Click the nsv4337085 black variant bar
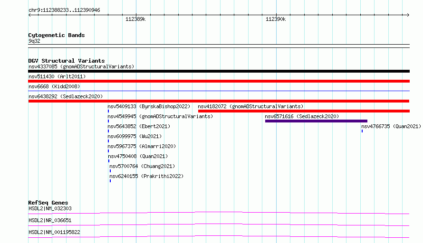Viewport: 423px width, 243px height. click(219, 71)
